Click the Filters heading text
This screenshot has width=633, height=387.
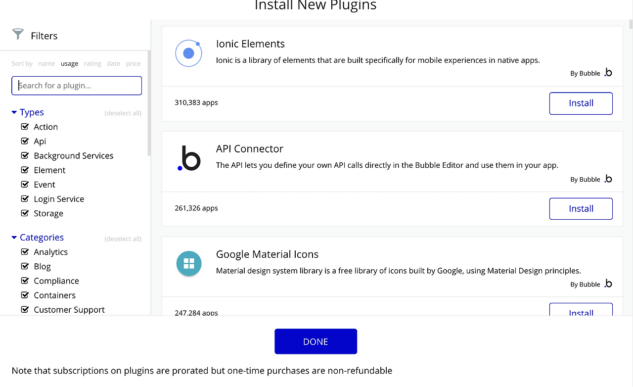[x=44, y=36]
